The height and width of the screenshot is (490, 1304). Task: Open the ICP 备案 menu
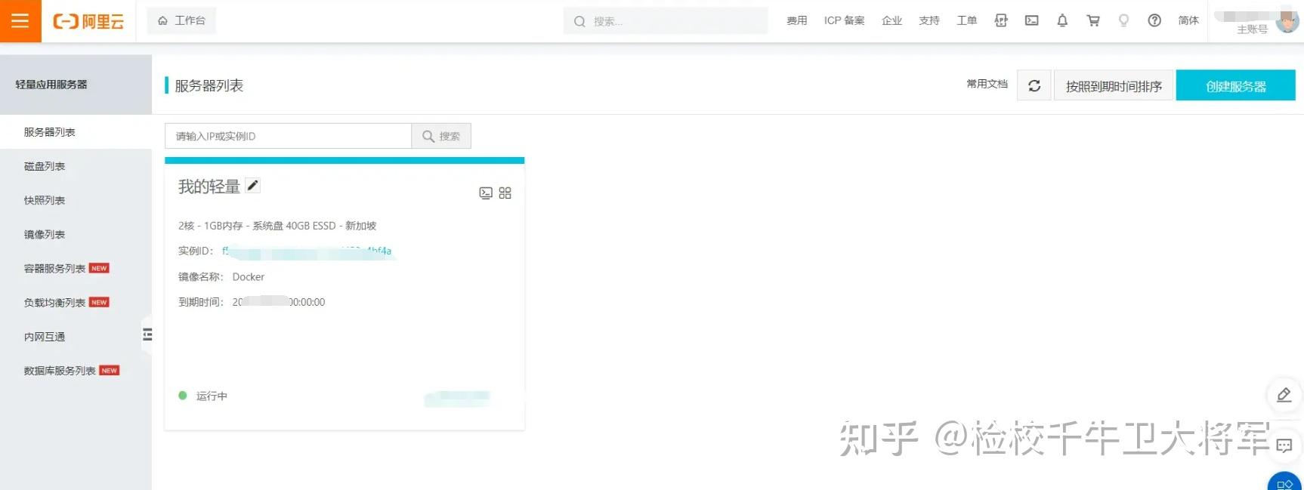click(x=844, y=20)
